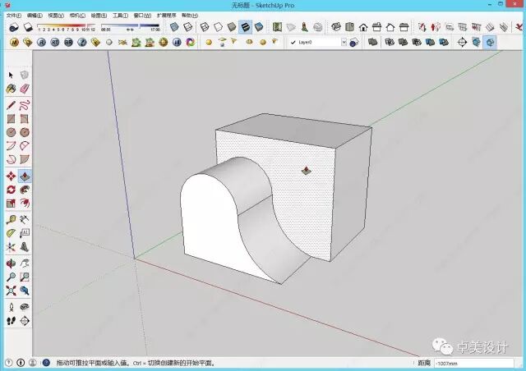Choose the Zoom magnifier tool
Image resolution: width=526 pixels, height=371 pixels.
(x=11, y=277)
